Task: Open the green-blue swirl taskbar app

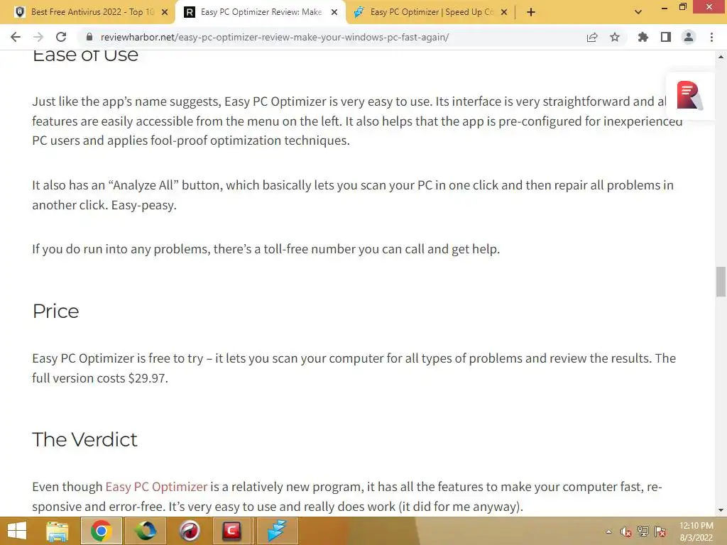Action: click(146, 531)
